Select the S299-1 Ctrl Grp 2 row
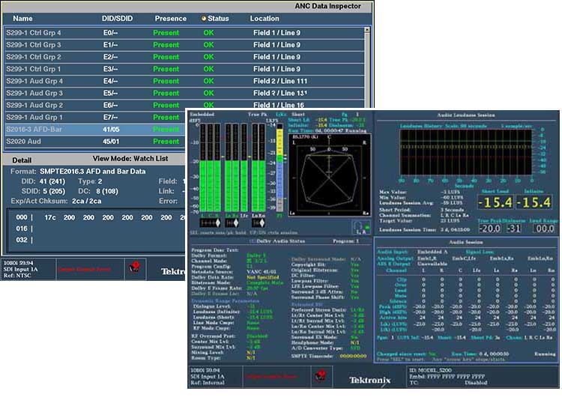This screenshot has height=397, width=562. pyautogui.click(x=184, y=57)
